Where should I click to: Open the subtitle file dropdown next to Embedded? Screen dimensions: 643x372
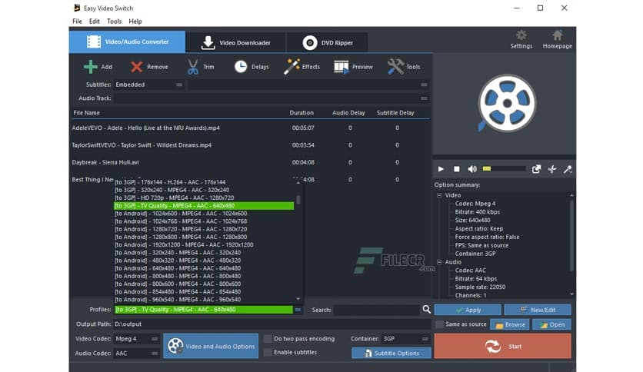coord(308,85)
